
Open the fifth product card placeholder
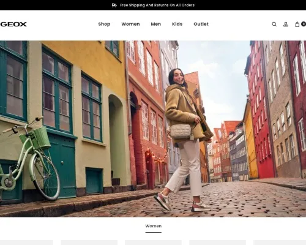(280, 243)
